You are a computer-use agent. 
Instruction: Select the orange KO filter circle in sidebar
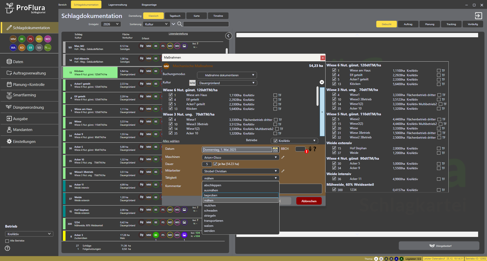(22, 48)
